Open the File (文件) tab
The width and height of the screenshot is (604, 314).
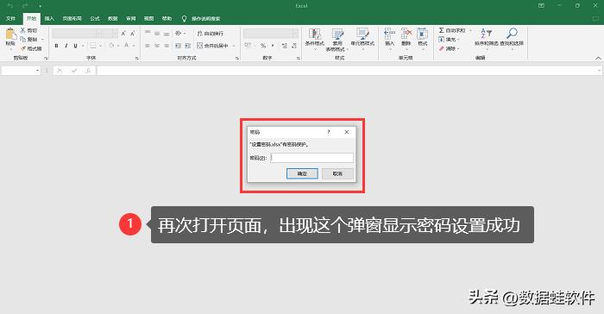(x=10, y=18)
